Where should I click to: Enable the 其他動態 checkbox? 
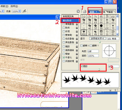point(64,42)
